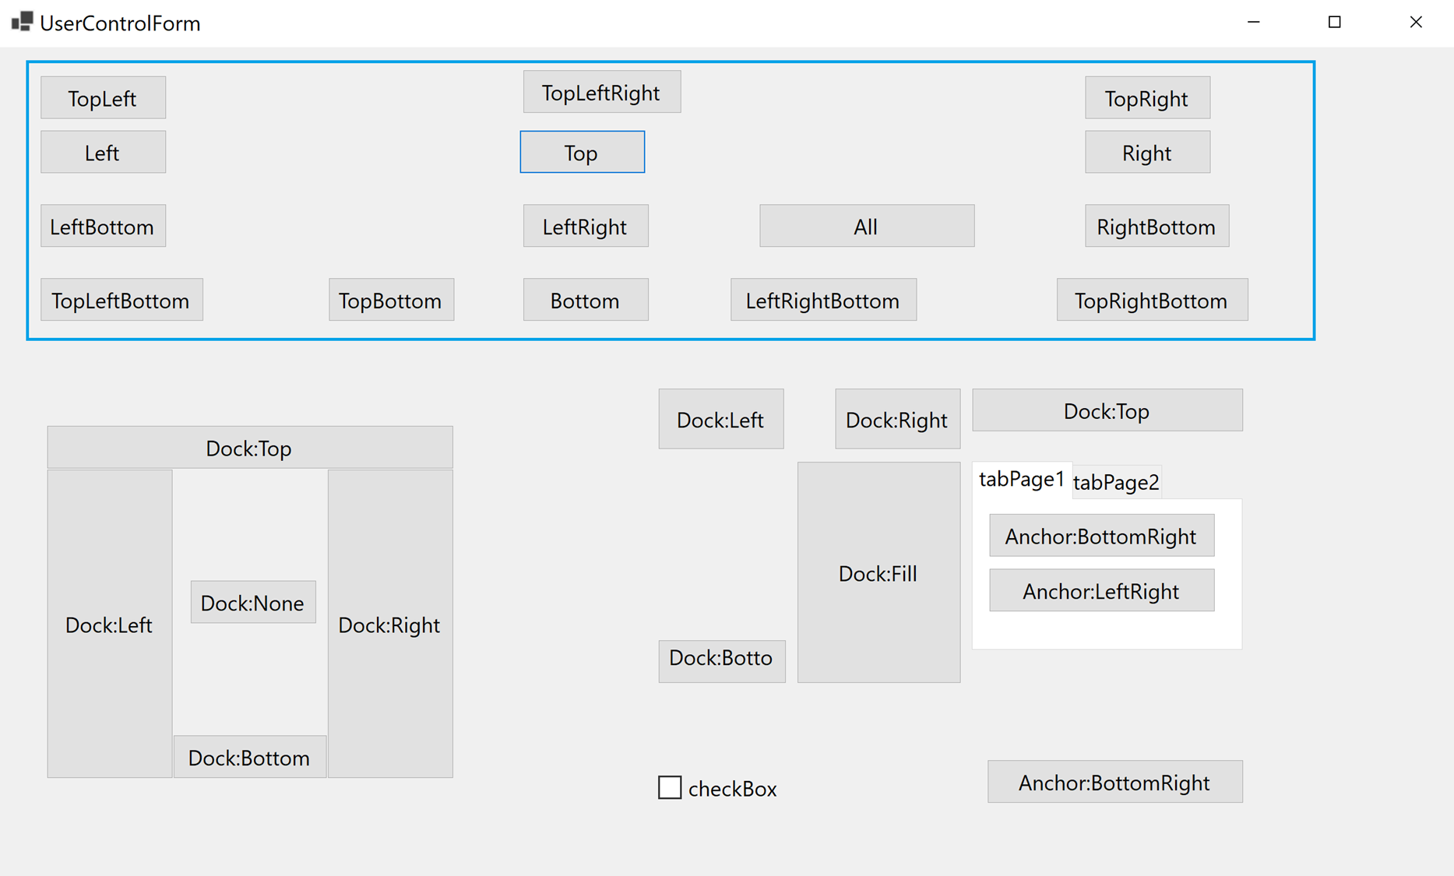The width and height of the screenshot is (1454, 876).
Task: Click the TopLeftBottom button
Action: coord(121,300)
